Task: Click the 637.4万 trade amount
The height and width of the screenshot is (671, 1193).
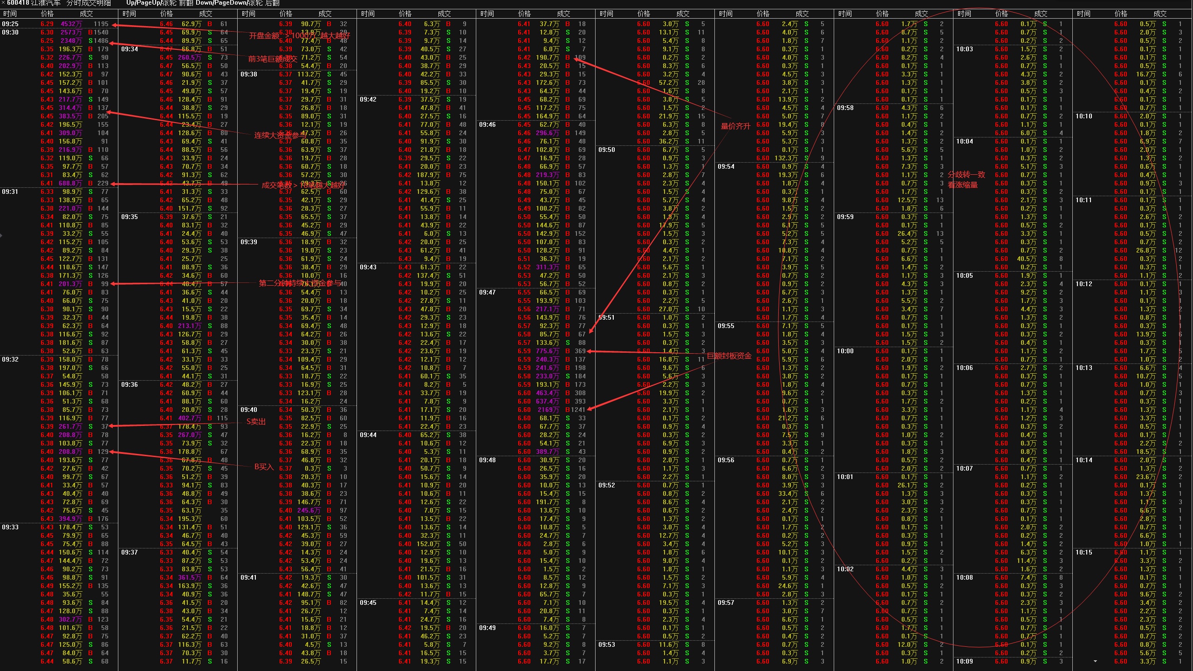Action: [548, 401]
